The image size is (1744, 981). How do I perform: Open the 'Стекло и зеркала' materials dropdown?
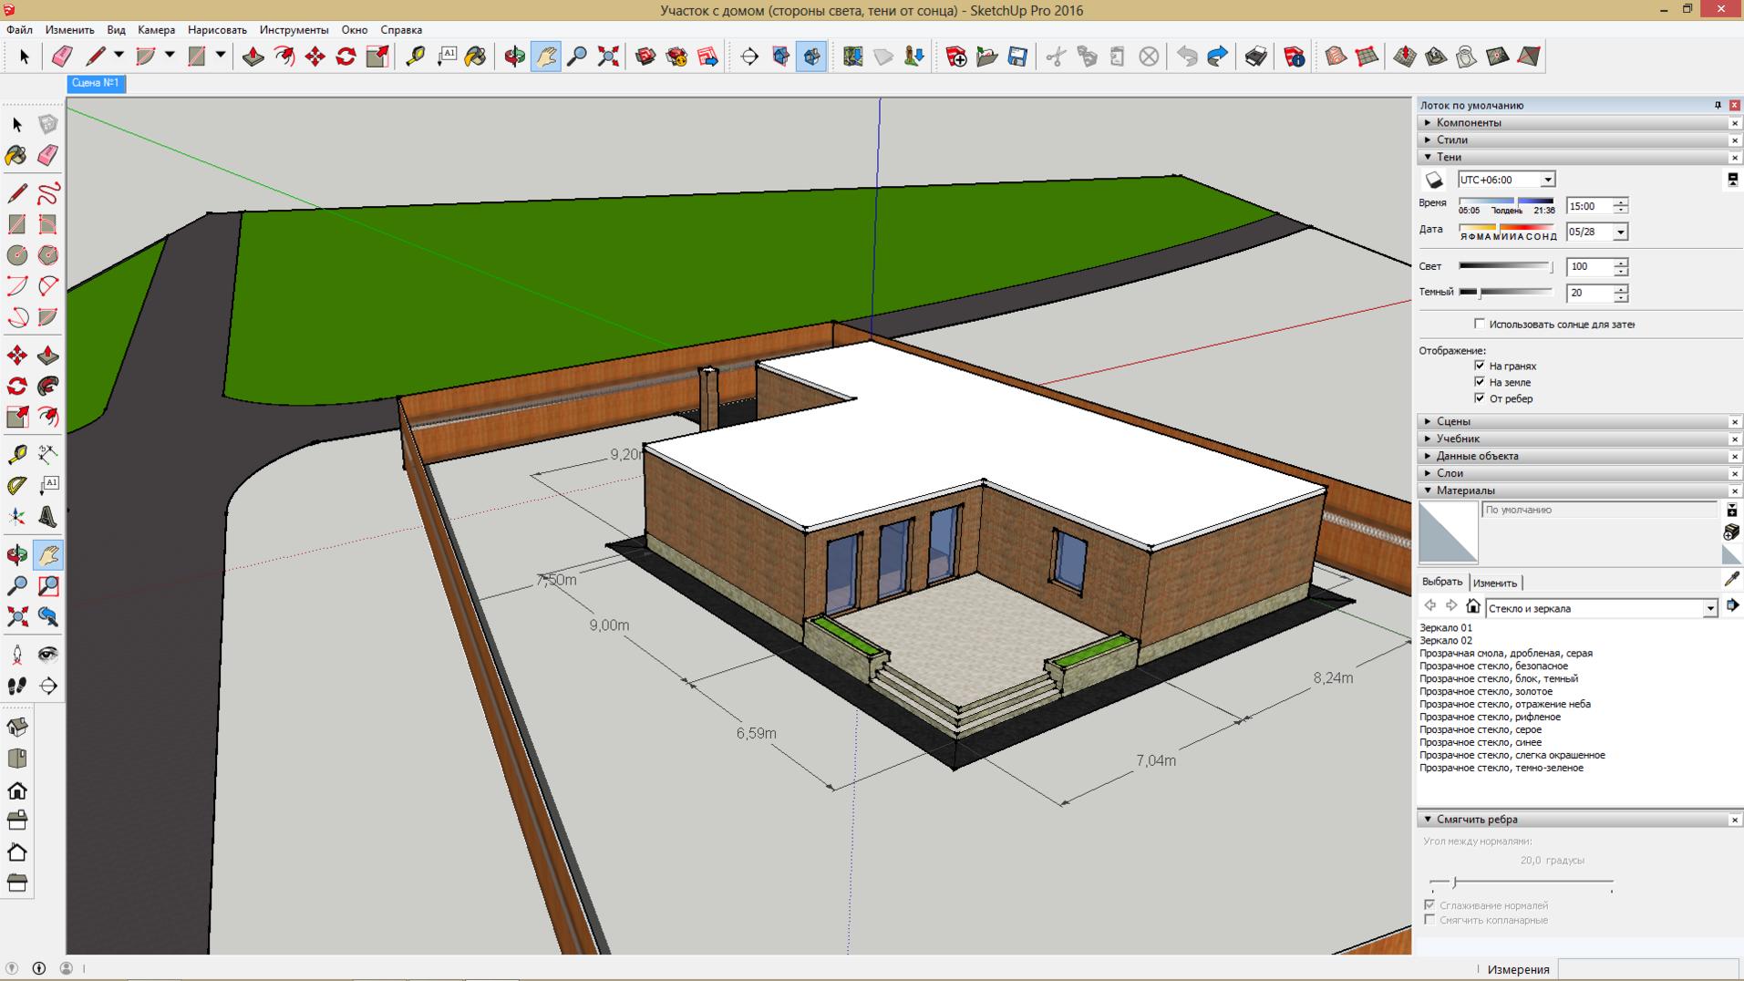[1709, 608]
